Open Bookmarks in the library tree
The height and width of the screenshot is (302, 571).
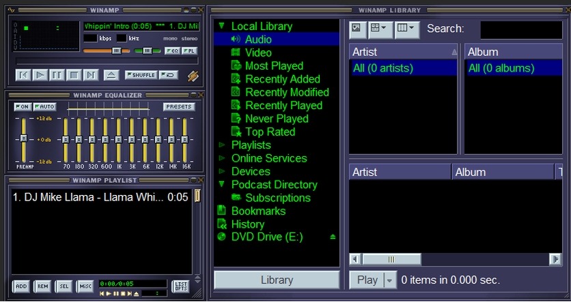258,211
